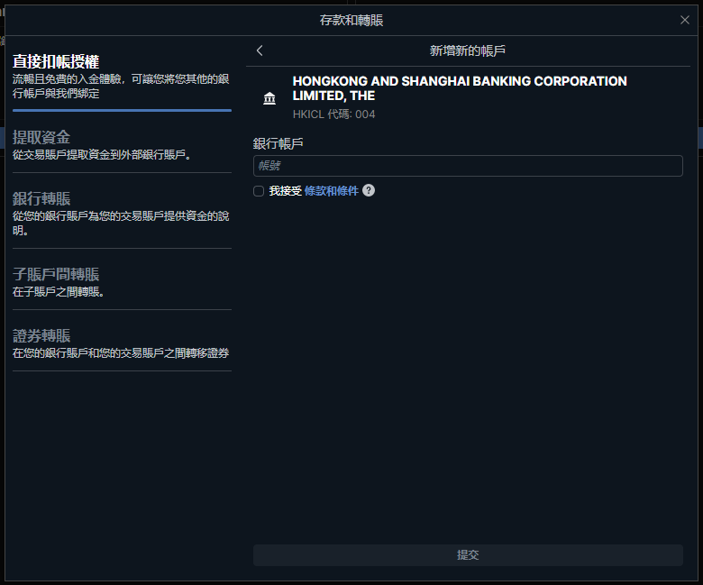This screenshot has width=703, height=585.
Task: Click the bank building icon
Action: pos(269,97)
